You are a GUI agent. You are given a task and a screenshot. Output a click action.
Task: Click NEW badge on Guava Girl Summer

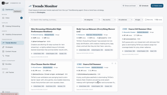pos(79,64)
